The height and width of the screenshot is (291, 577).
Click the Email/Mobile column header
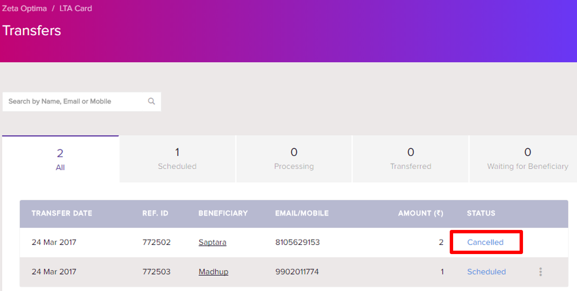tap(302, 213)
